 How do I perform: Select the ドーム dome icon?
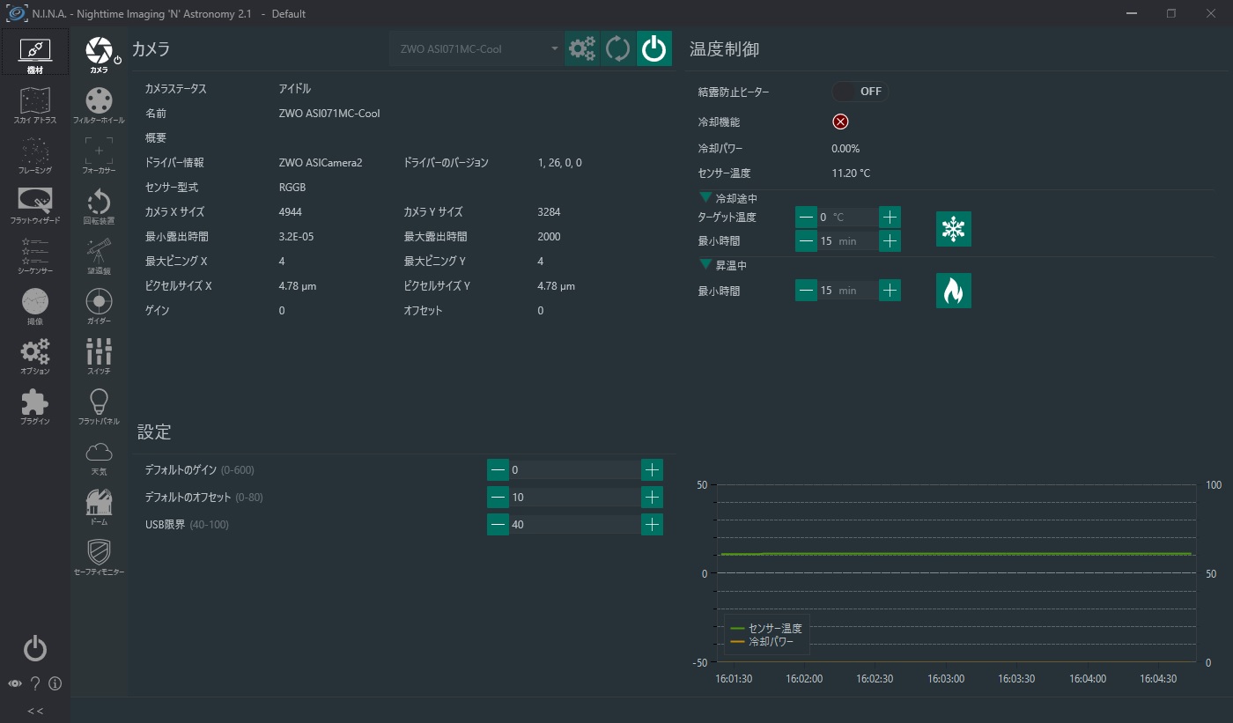[x=99, y=506]
